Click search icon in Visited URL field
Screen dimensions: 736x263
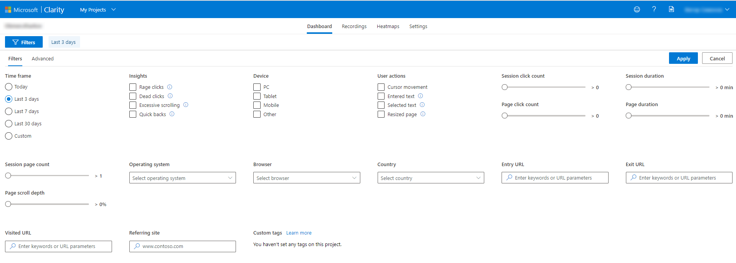[13, 246]
